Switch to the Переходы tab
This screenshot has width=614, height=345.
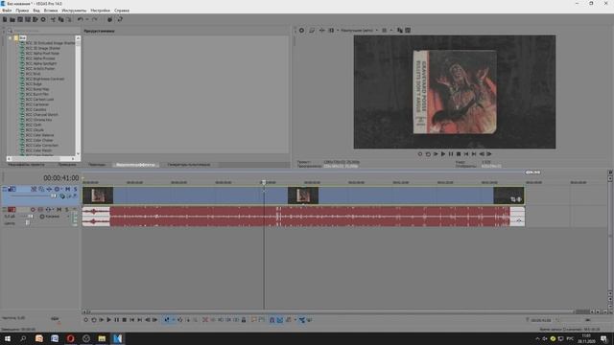pos(97,165)
